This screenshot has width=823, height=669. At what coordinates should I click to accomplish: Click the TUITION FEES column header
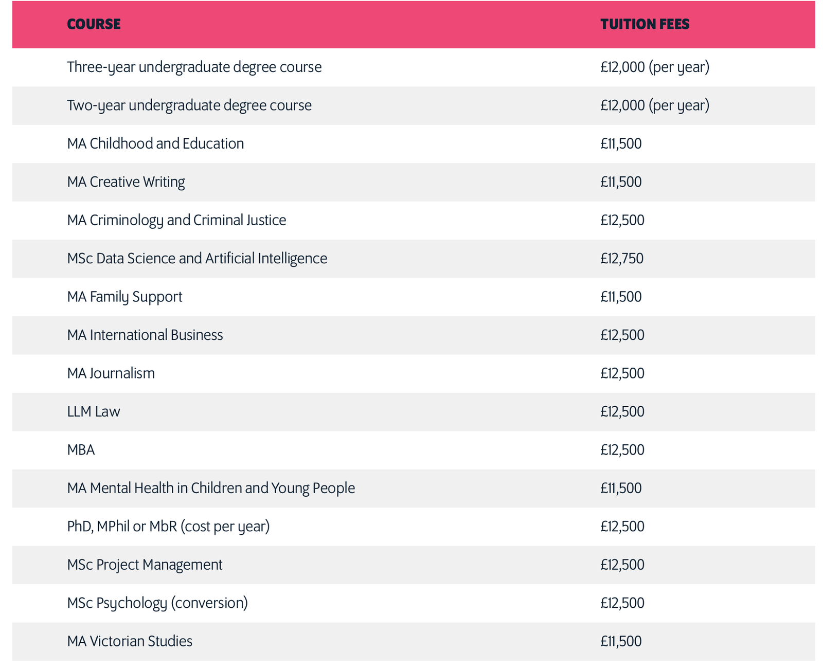(x=645, y=24)
